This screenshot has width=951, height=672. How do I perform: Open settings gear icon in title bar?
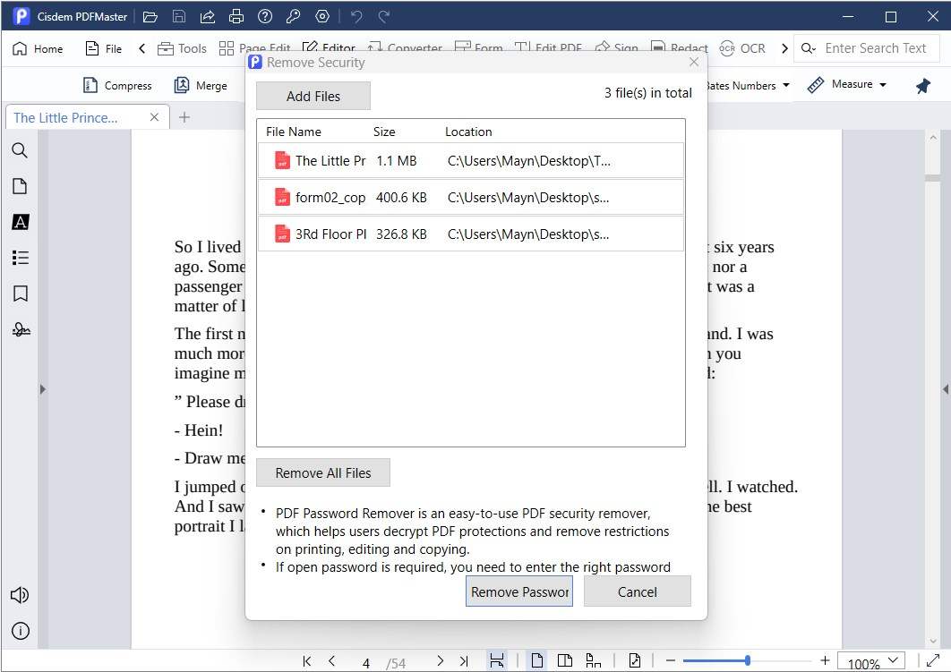pyautogui.click(x=322, y=16)
